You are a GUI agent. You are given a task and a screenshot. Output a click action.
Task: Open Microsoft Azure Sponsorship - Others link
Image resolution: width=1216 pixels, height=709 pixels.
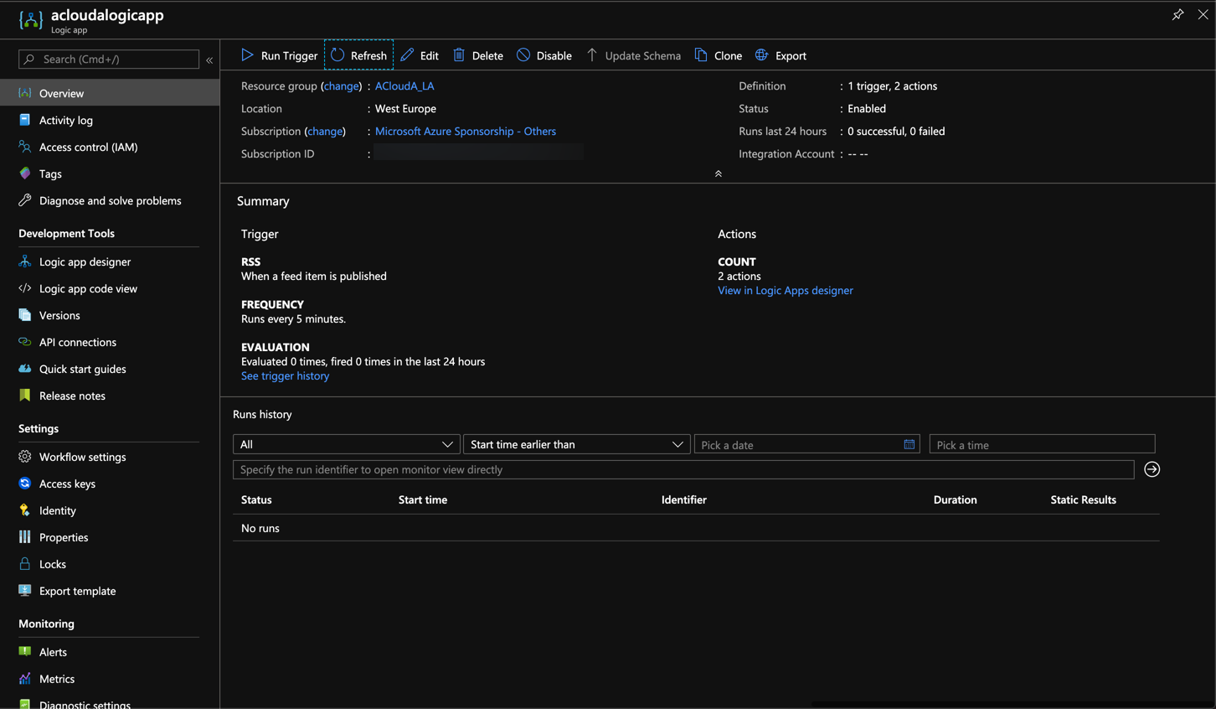pyautogui.click(x=466, y=132)
